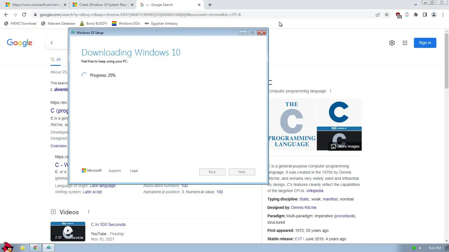Open the Chrome three-dot menu
Viewport: 449px width, 252px height.
443,15
